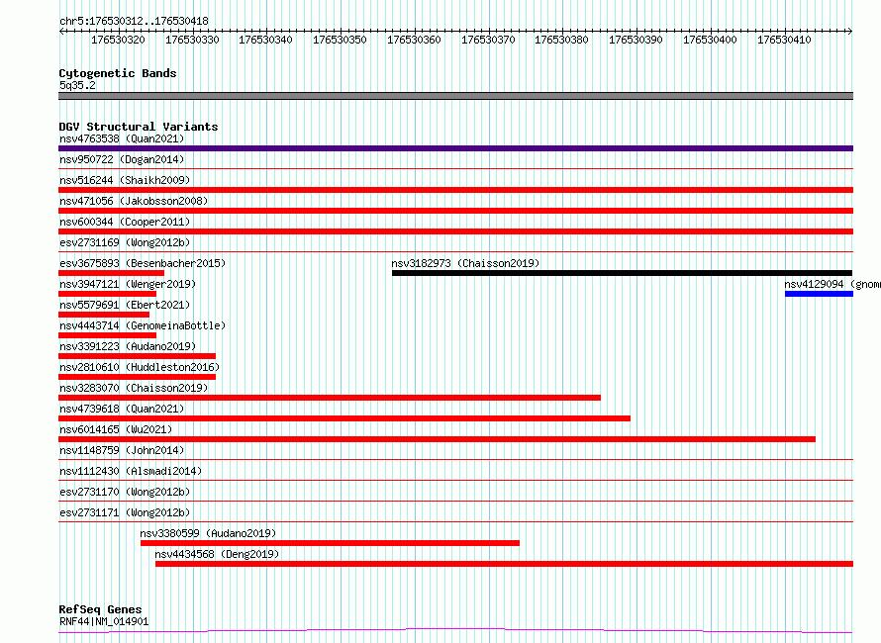Image resolution: width=881 pixels, height=643 pixels.
Task: Click the red nsv3391223 variant bar
Action: [137, 356]
